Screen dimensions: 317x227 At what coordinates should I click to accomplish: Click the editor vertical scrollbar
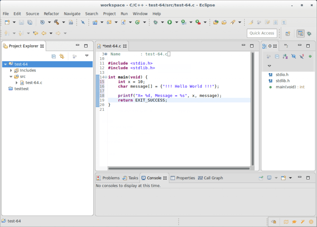[252, 109]
